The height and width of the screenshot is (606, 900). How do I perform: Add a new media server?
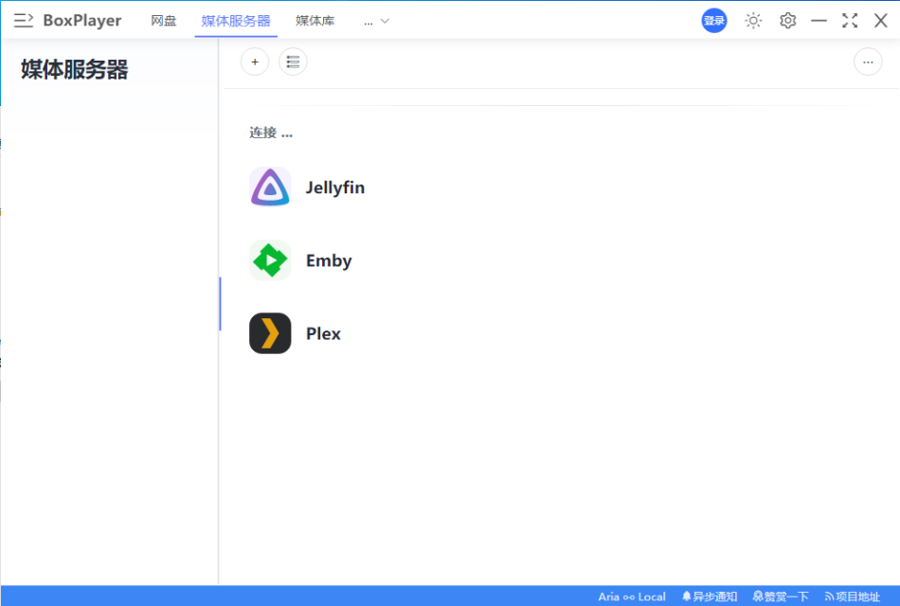[255, 62]
